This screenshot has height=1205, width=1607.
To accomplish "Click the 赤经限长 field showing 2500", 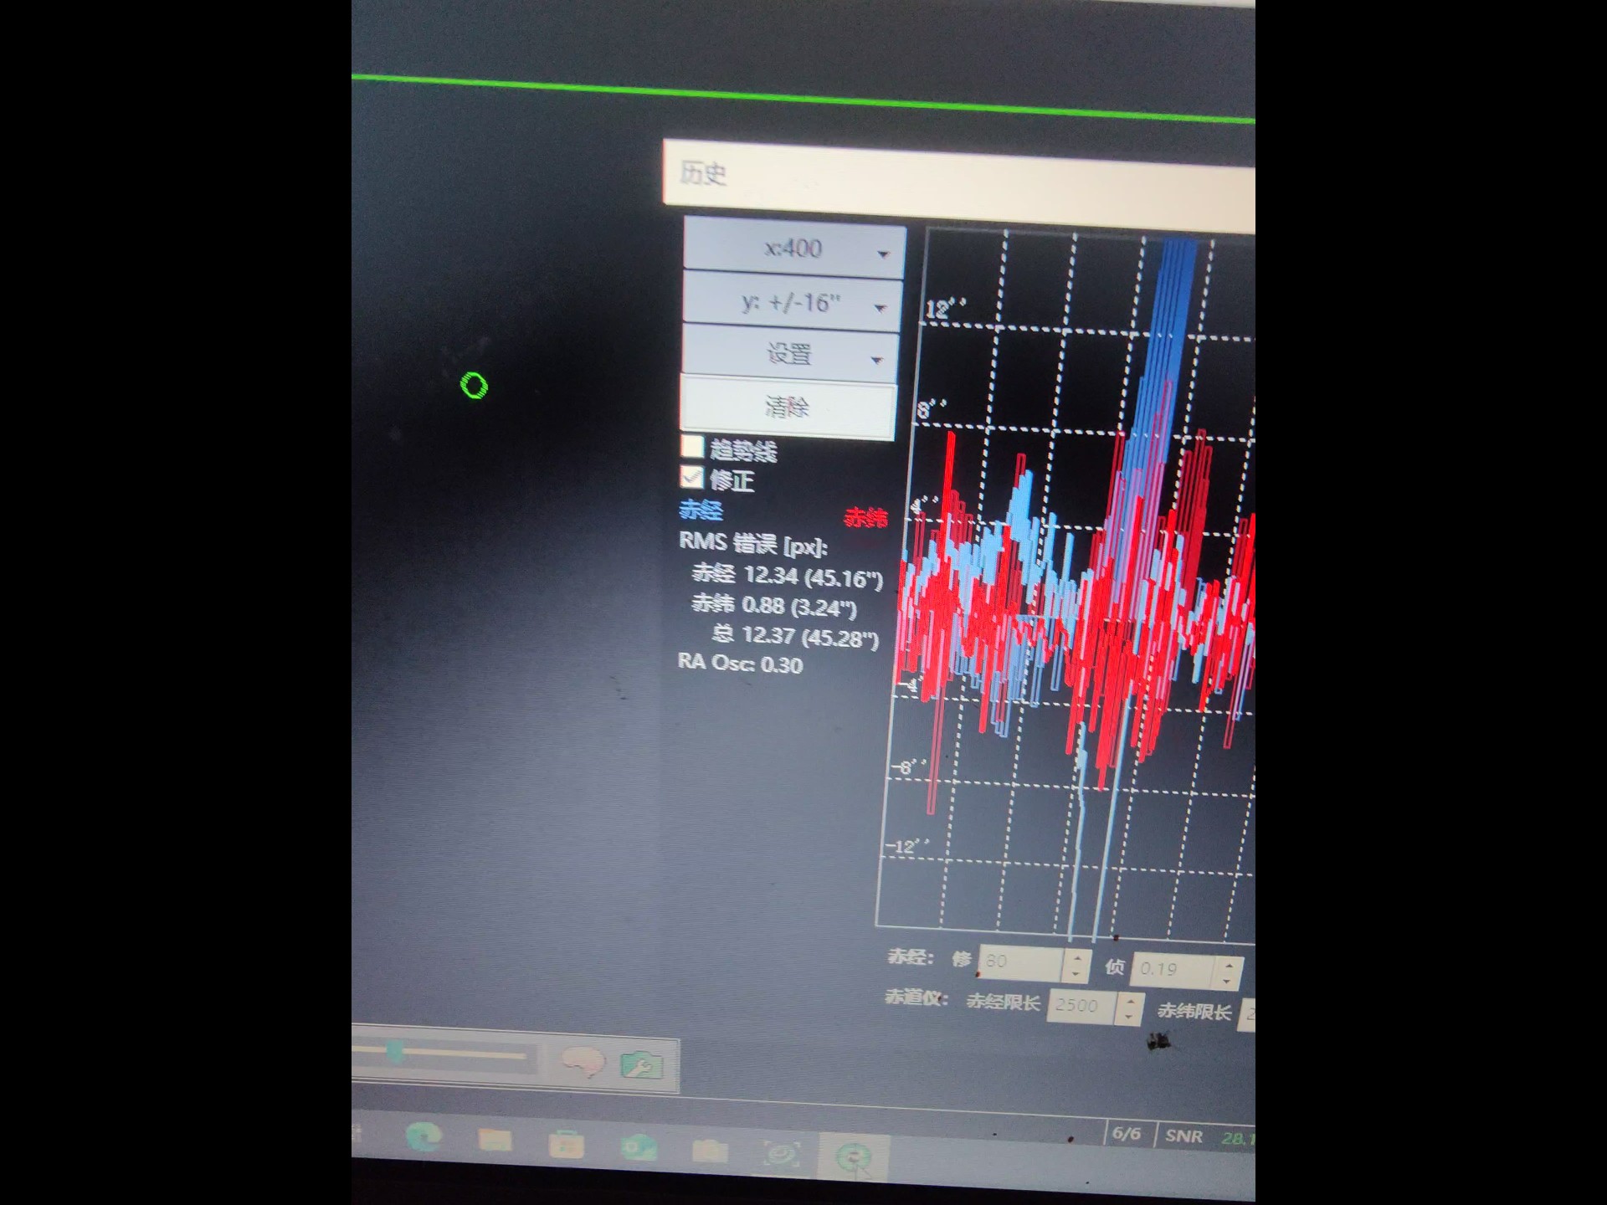I will click(1082, 1005).
